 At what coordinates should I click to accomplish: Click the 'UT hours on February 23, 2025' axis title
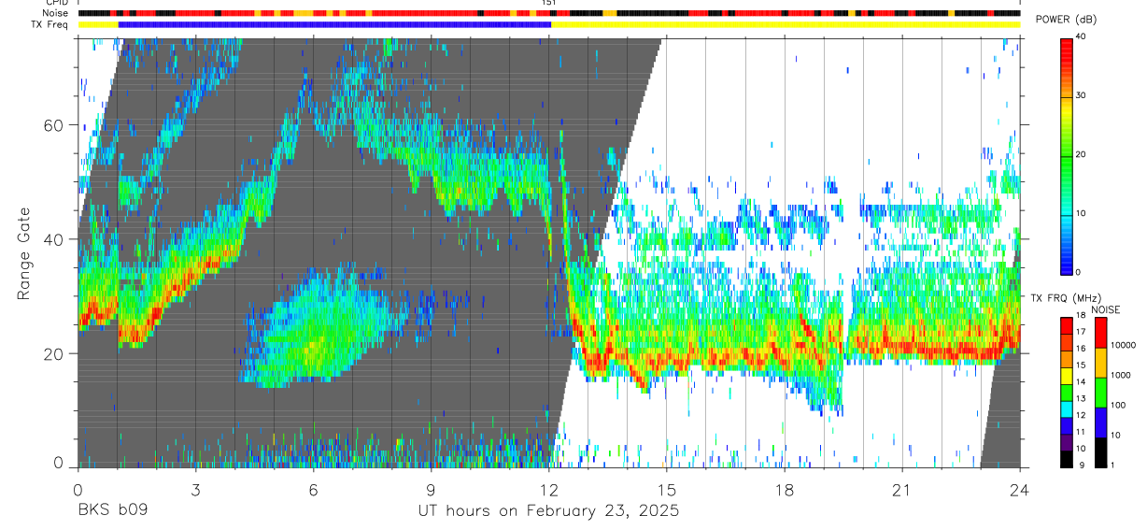(x=547, y=511)
